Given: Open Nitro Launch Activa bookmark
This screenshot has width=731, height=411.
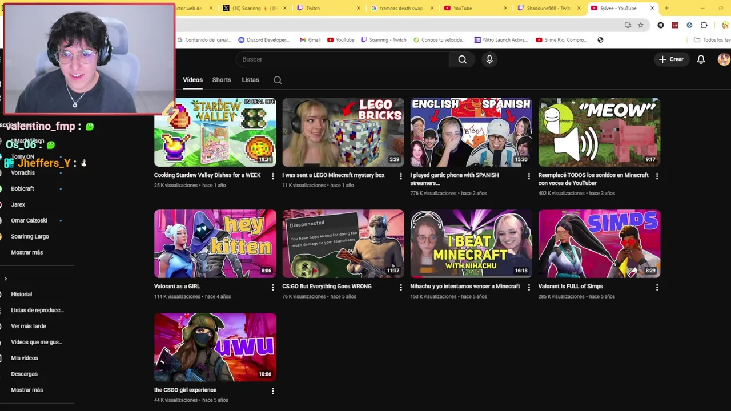Looking at the screenshot, I should pos(501,40).
